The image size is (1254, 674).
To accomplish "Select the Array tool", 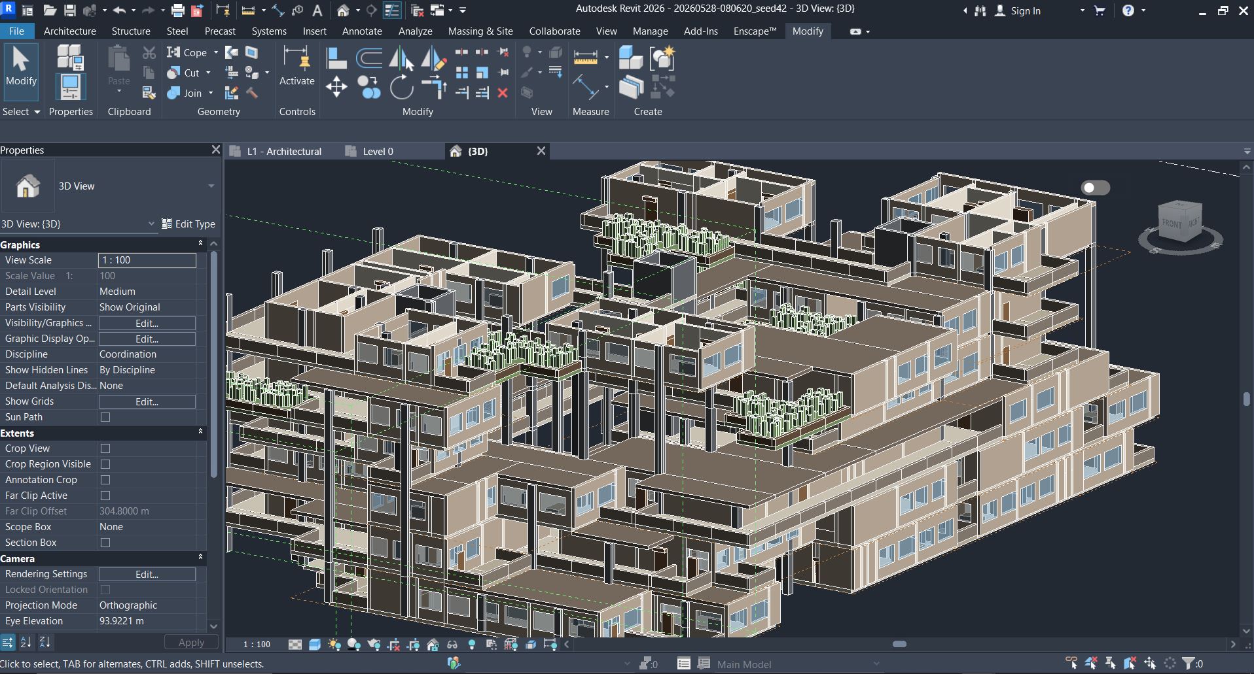I will [462, 73].
